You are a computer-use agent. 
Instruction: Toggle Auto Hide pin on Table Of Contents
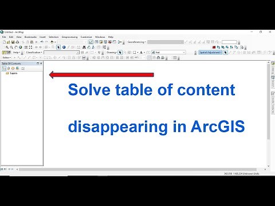[38, 64]
